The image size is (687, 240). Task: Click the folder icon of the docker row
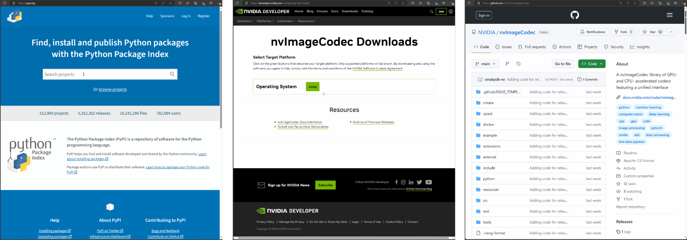(478, 124)
